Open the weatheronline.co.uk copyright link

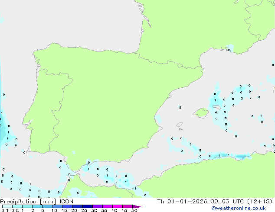(x=239, y=208)
